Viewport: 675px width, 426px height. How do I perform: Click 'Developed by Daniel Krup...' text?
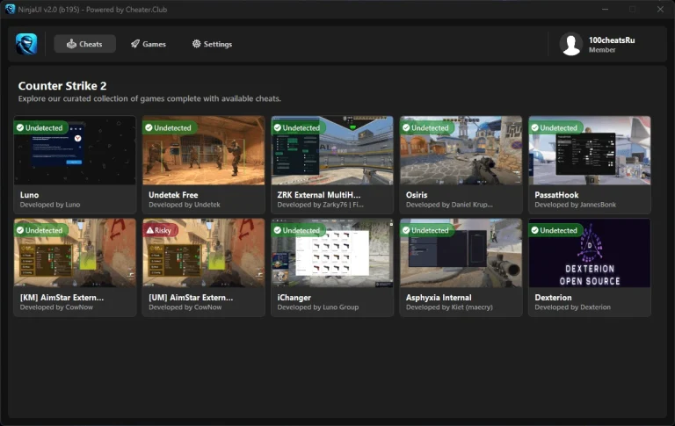point(449,205)
